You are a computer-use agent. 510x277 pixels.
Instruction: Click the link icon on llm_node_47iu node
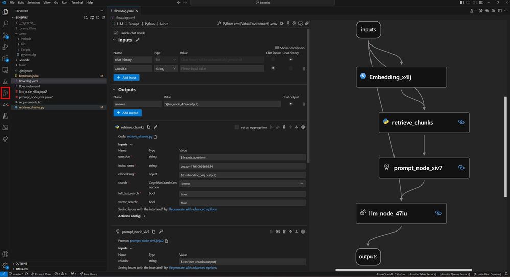click(438, 213)
